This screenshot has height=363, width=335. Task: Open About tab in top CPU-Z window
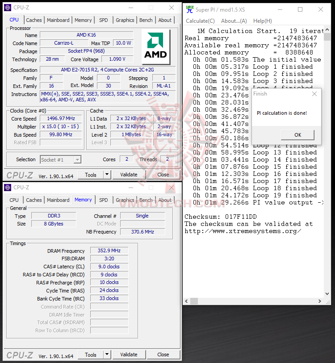(x=165, y=20)
